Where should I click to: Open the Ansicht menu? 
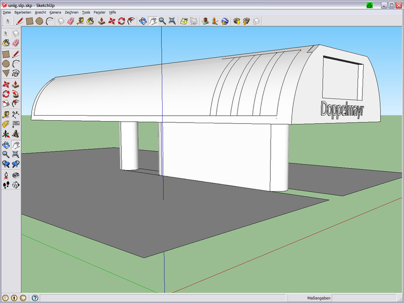click(40, 12)
